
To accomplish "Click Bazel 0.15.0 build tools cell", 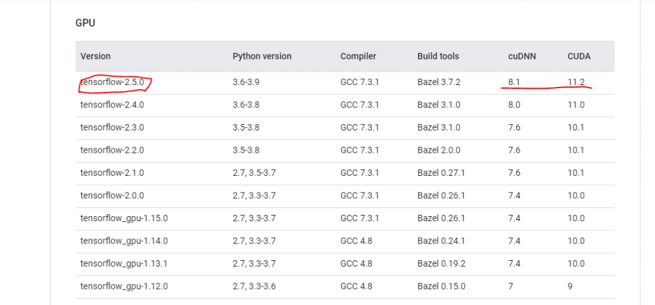I will [x=441, y=286].
